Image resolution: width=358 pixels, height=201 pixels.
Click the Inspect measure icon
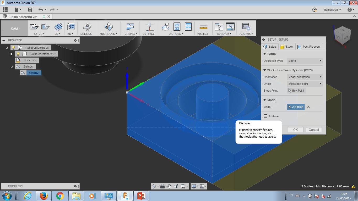click(203, 27)
